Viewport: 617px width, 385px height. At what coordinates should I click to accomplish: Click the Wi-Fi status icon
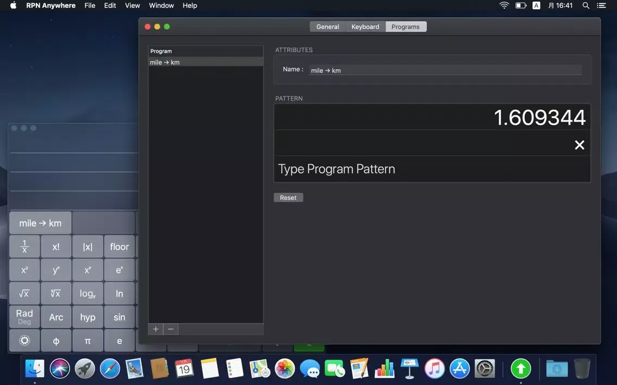(504, 5)
